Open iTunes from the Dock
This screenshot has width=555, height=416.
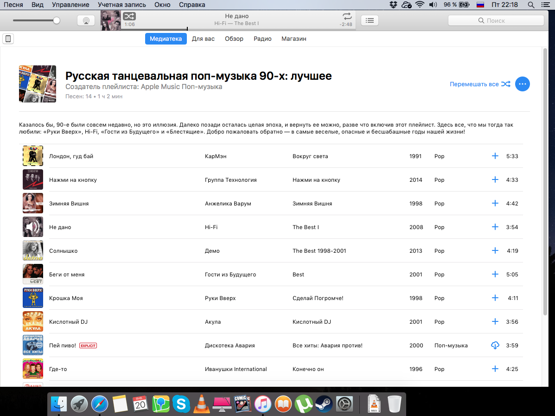point(262,404)
